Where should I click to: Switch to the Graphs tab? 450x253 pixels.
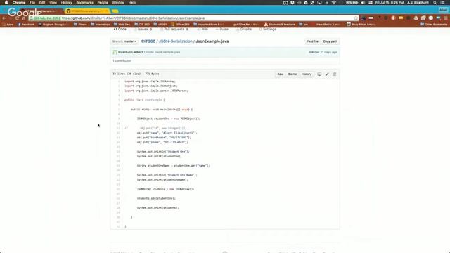pos(244,30)
